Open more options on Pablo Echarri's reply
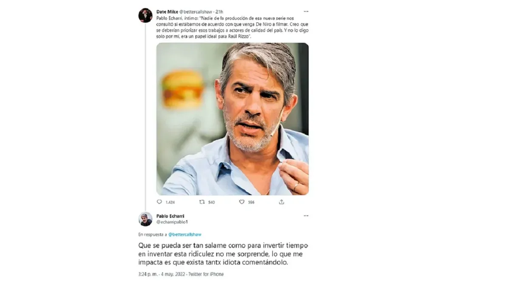 (x=306, y=216)
